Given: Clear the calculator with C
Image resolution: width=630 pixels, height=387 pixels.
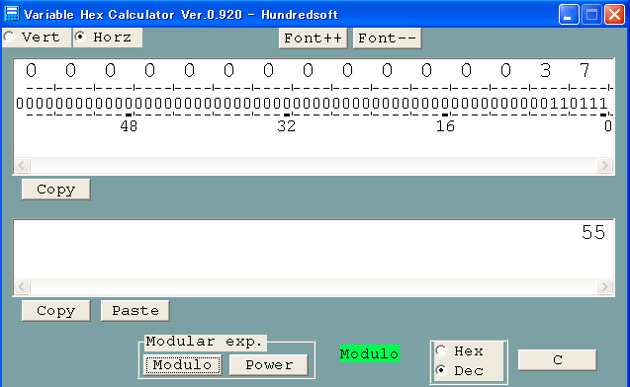Looking at the screenshot, I should click(557, 360).
